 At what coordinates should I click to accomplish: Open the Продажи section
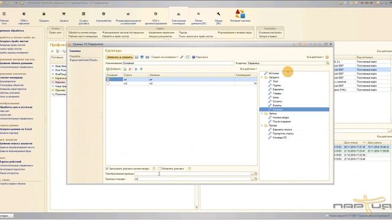click(x=44, y=17)
